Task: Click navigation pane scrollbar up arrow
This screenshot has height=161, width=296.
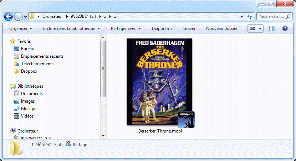Action: 103,37
